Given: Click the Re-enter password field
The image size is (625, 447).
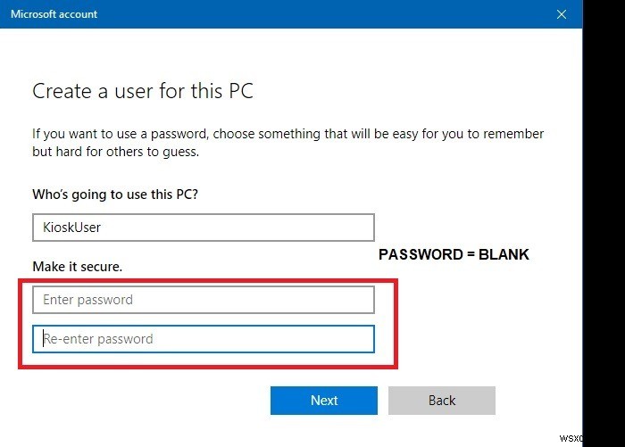Looking at the screenshot, I should pos(203,339).
